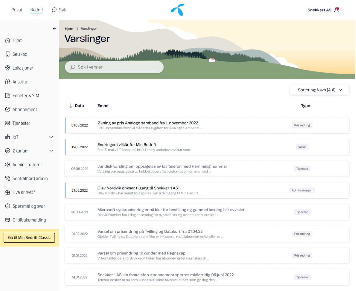Click the Ansatte people icon
Screen dimensions: 356x291
tap(8, 82)
